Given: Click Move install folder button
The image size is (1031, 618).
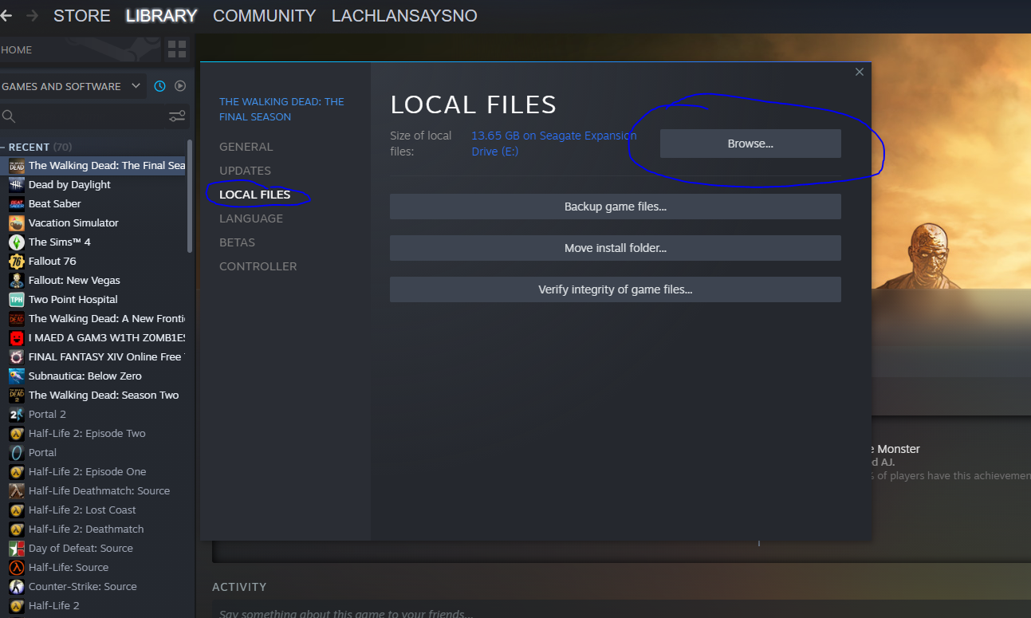Looking at the screenshot, I should (x=616, y=248).
